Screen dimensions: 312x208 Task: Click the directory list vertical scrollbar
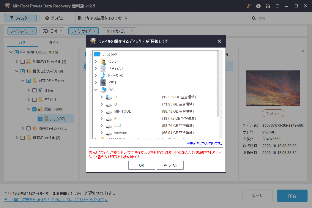[218, 83]
